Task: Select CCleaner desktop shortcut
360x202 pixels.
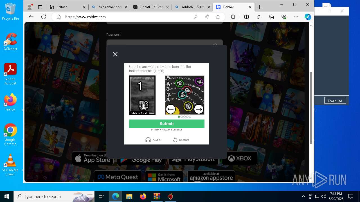Action: pyautogui.click(x=10, y=42)
